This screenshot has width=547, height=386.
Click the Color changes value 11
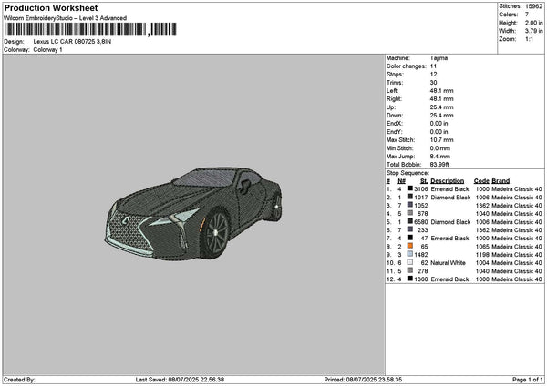coord(433,66)
